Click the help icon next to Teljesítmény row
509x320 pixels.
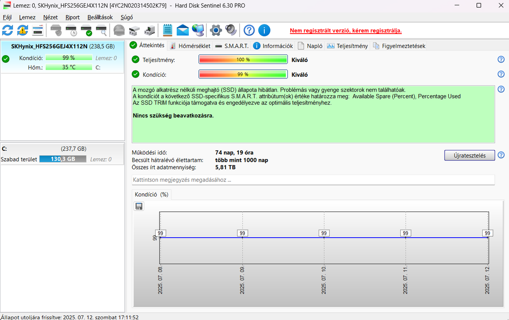point(501,60)
